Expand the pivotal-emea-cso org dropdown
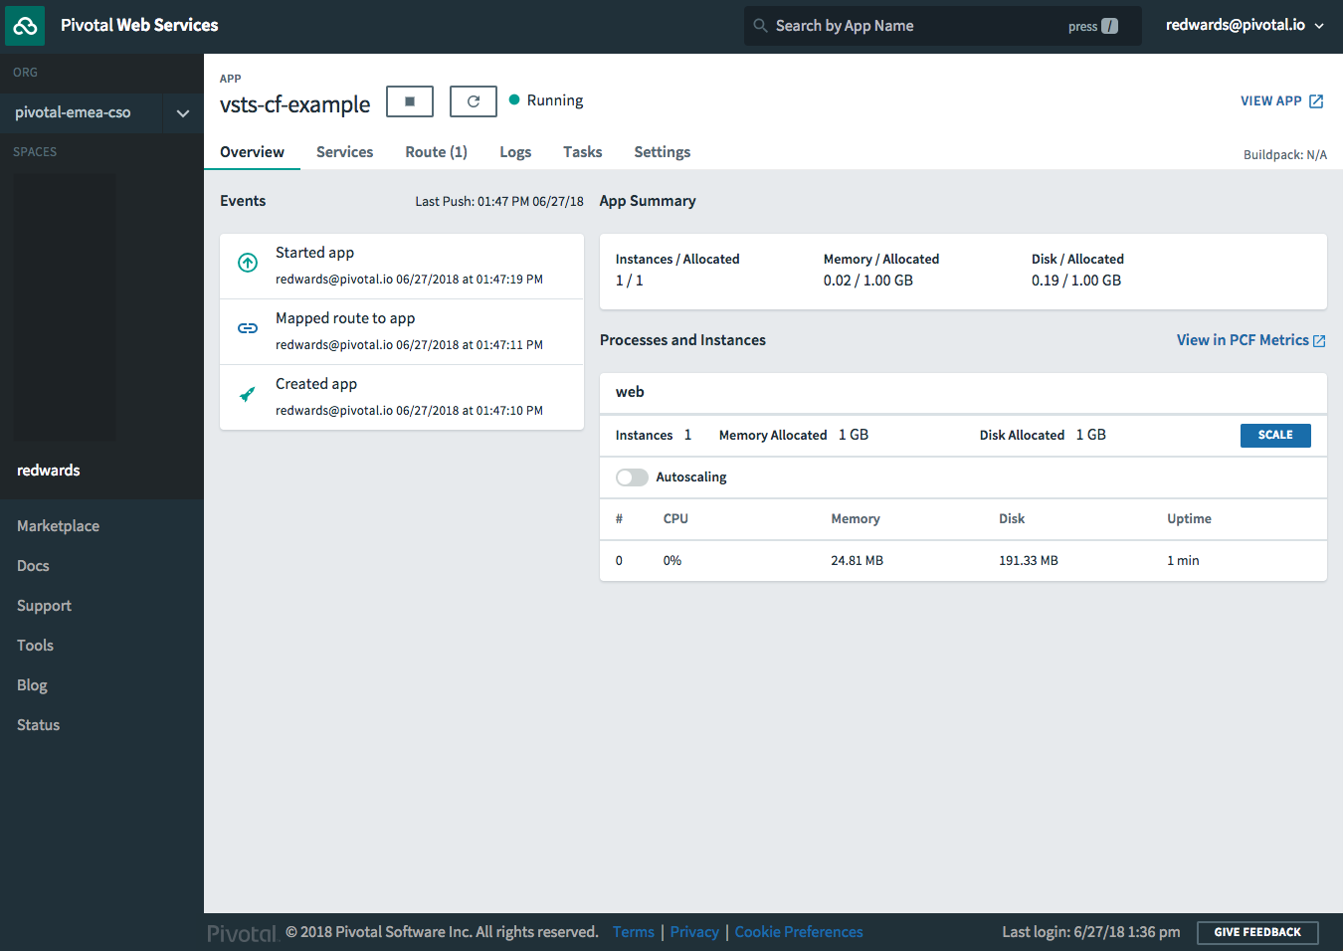The image size is (1343, 951). pos(183,113)
